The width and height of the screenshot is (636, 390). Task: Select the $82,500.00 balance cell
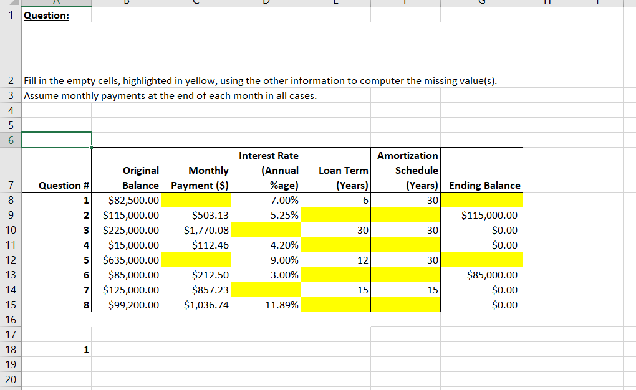click(126, 200)
